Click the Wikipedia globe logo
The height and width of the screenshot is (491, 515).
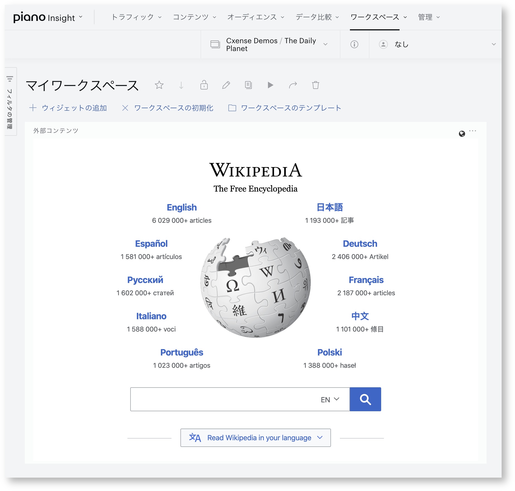tap(256, 287)
